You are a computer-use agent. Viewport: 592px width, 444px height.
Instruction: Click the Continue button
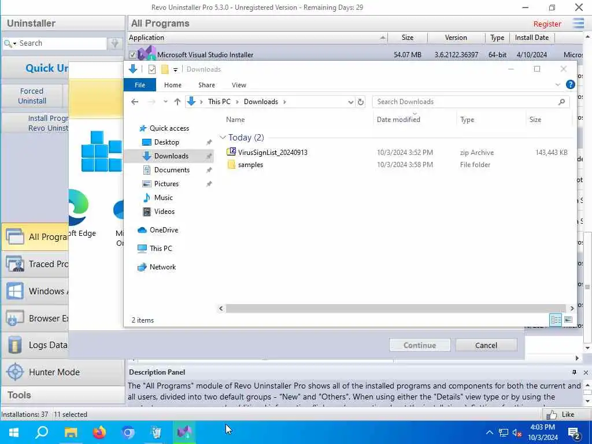click(x=420, y=345)
